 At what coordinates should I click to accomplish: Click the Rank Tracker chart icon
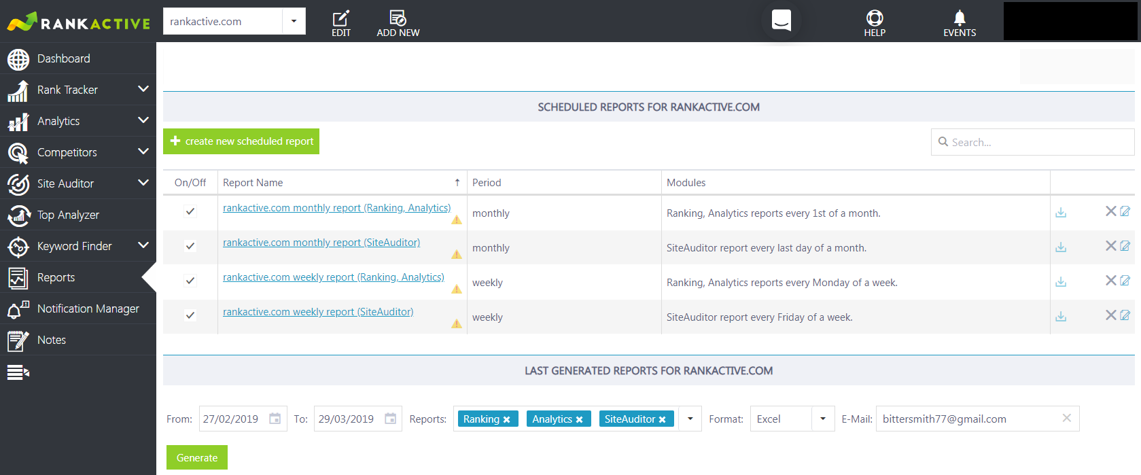pos(18,90)
